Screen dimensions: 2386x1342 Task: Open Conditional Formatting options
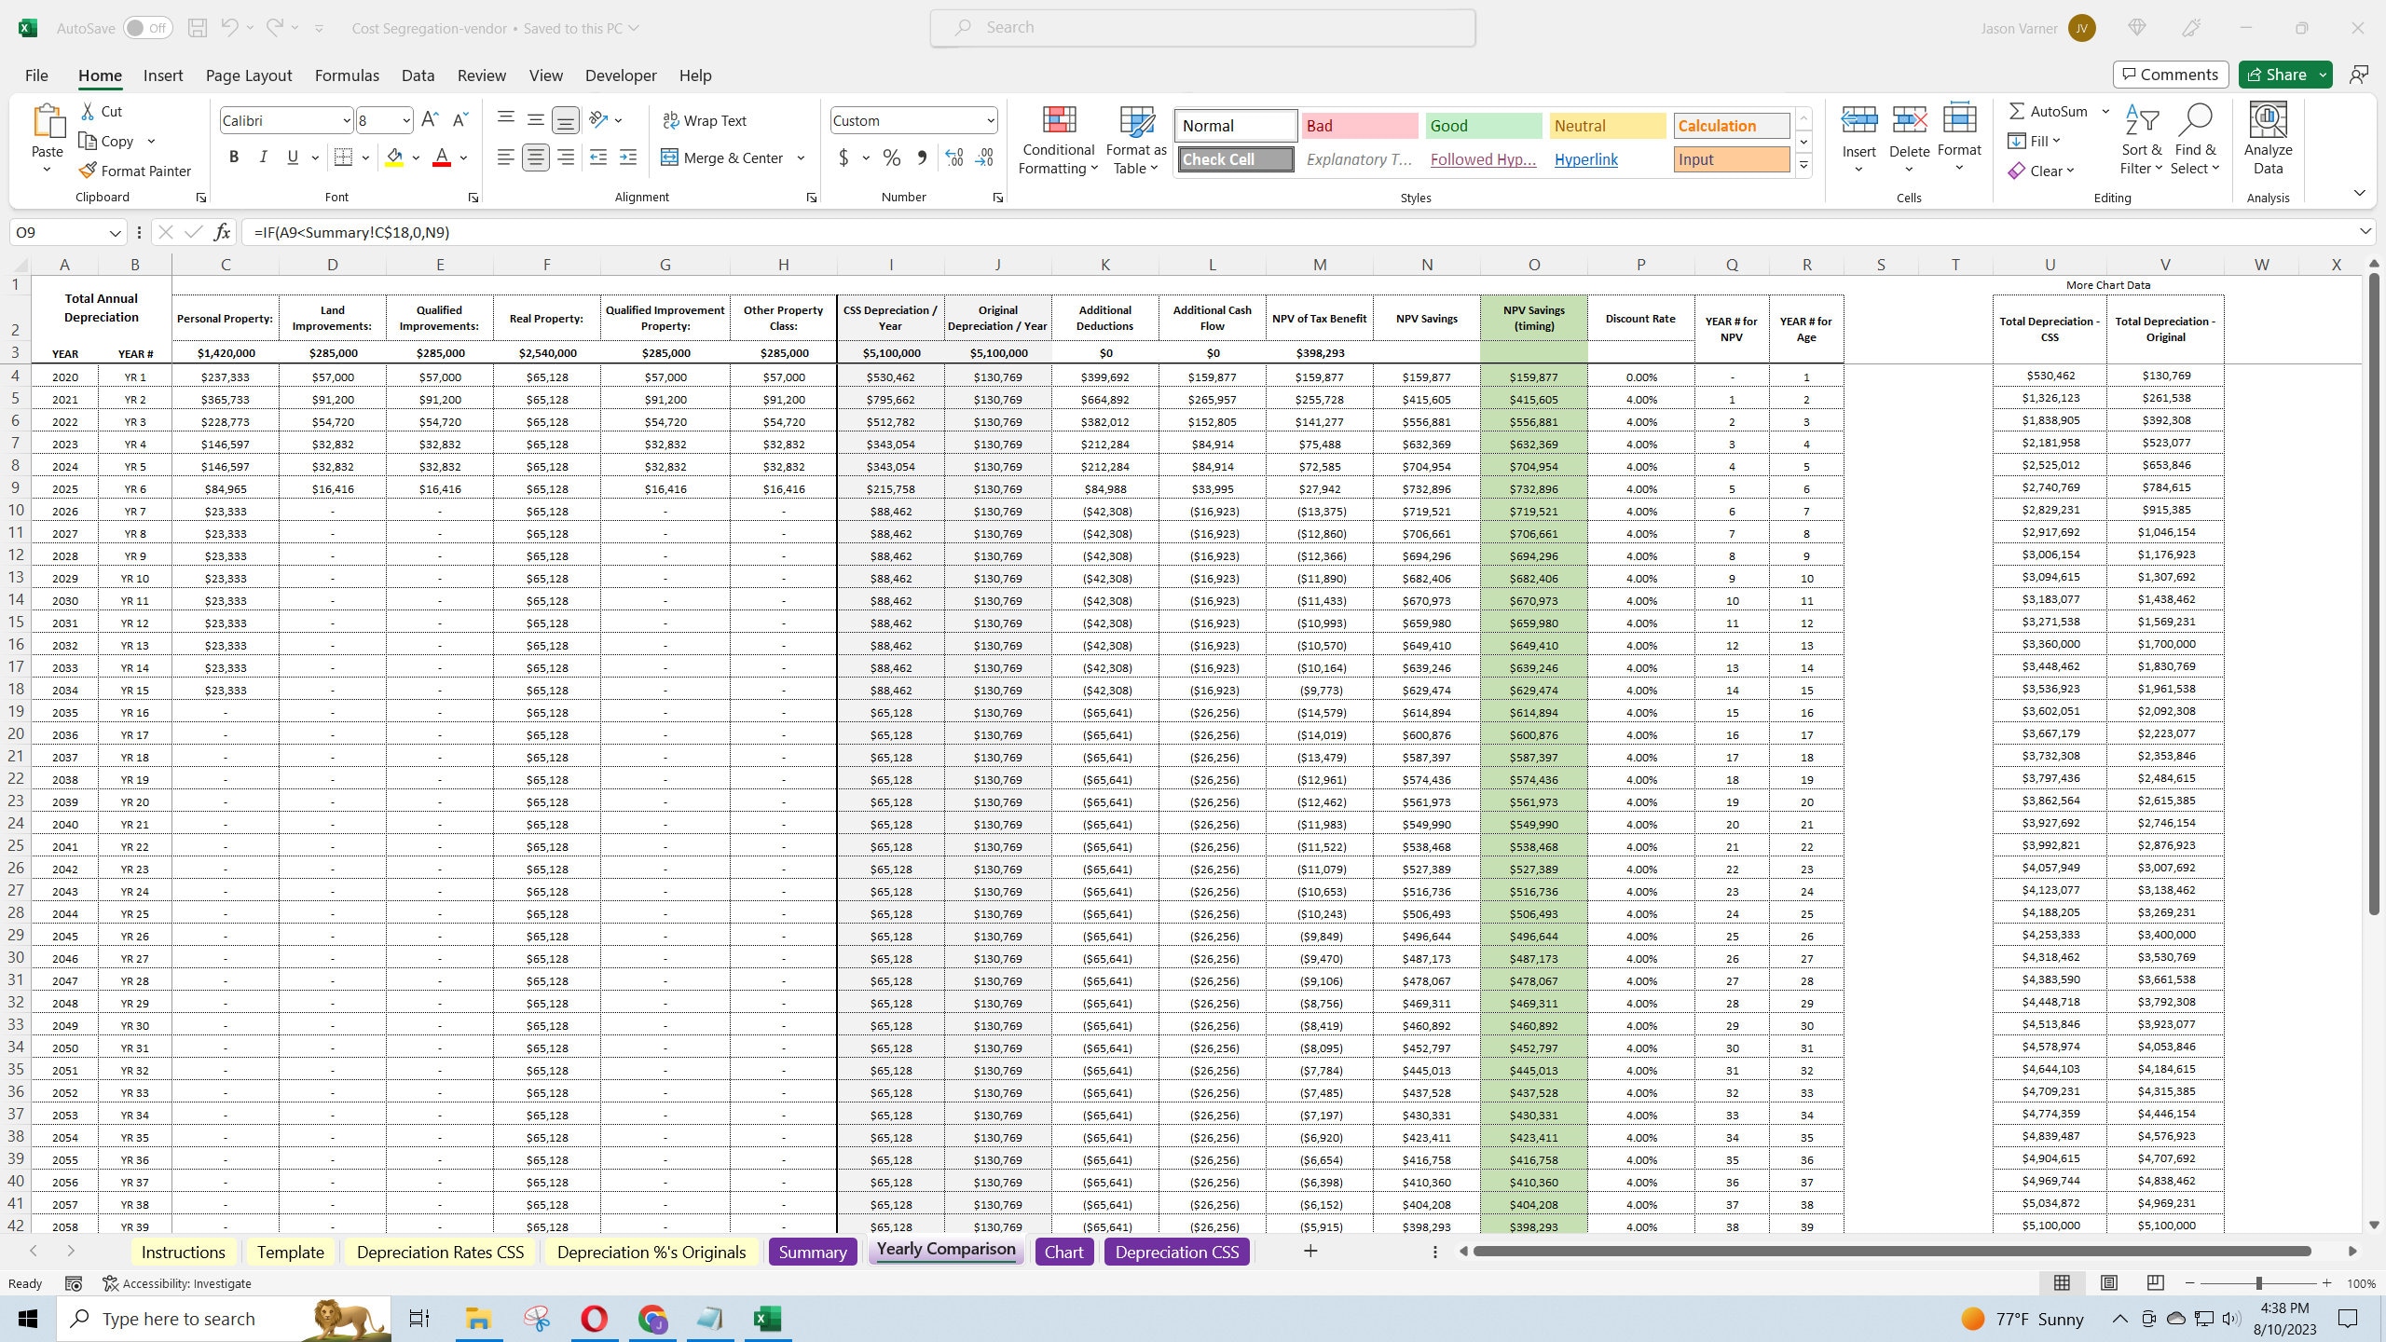coord(1057,140)
